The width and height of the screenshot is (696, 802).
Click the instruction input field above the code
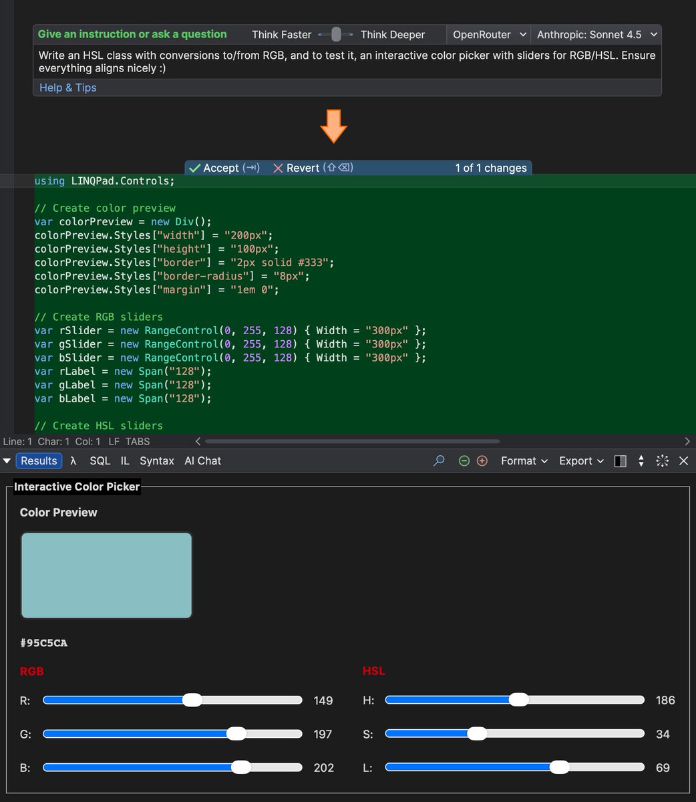tap(347, 61)
